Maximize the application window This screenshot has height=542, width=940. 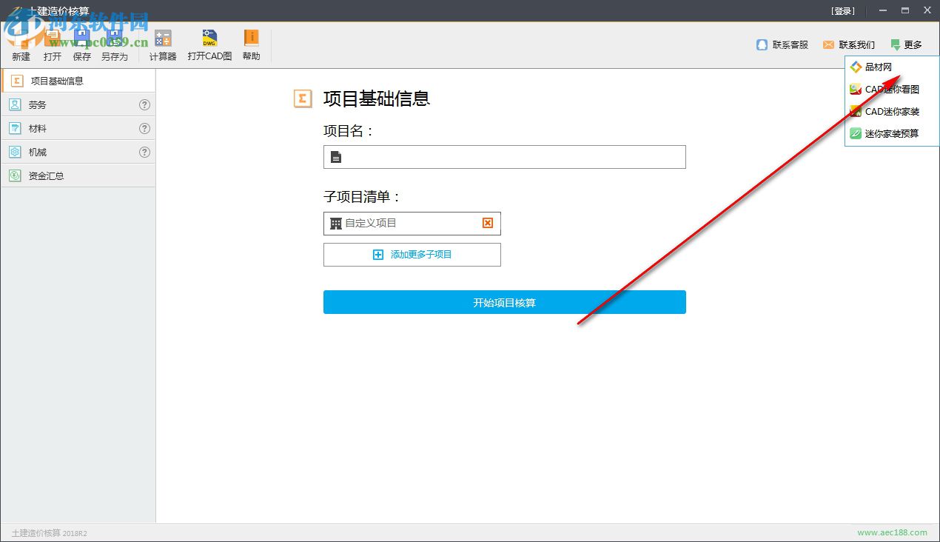pyautogui.click(x=904, y=10)
